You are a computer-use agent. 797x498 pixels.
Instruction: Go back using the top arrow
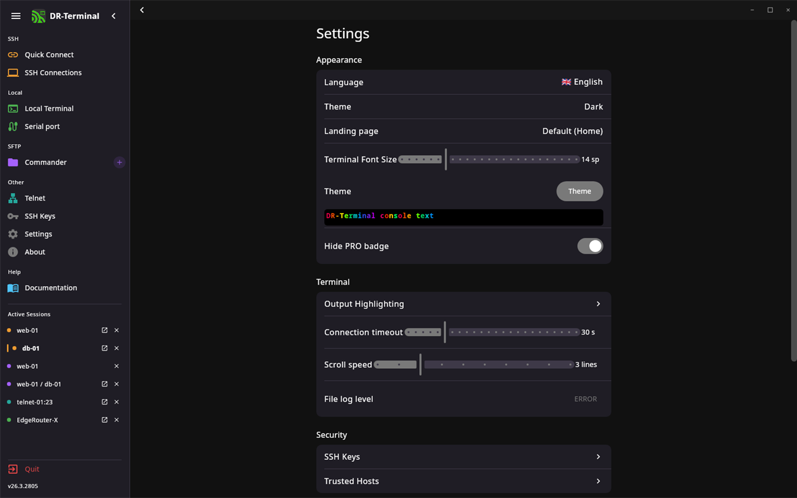(x=142, y=10)
